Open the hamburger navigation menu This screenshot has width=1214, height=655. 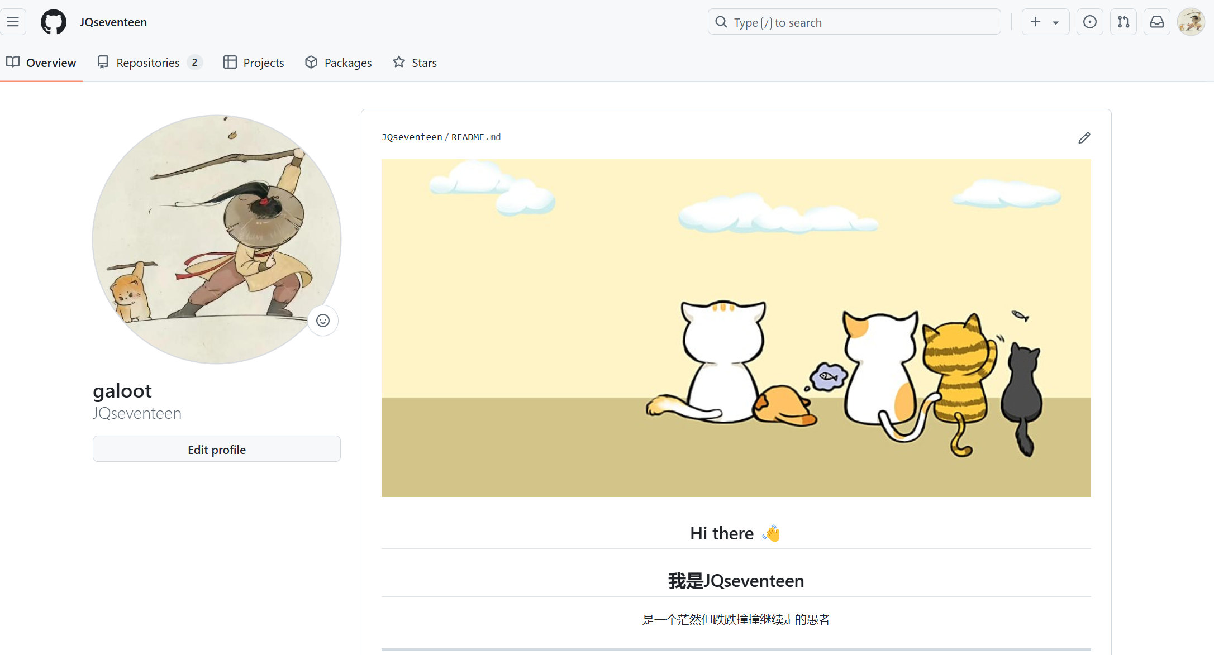(x=13, y=22)
